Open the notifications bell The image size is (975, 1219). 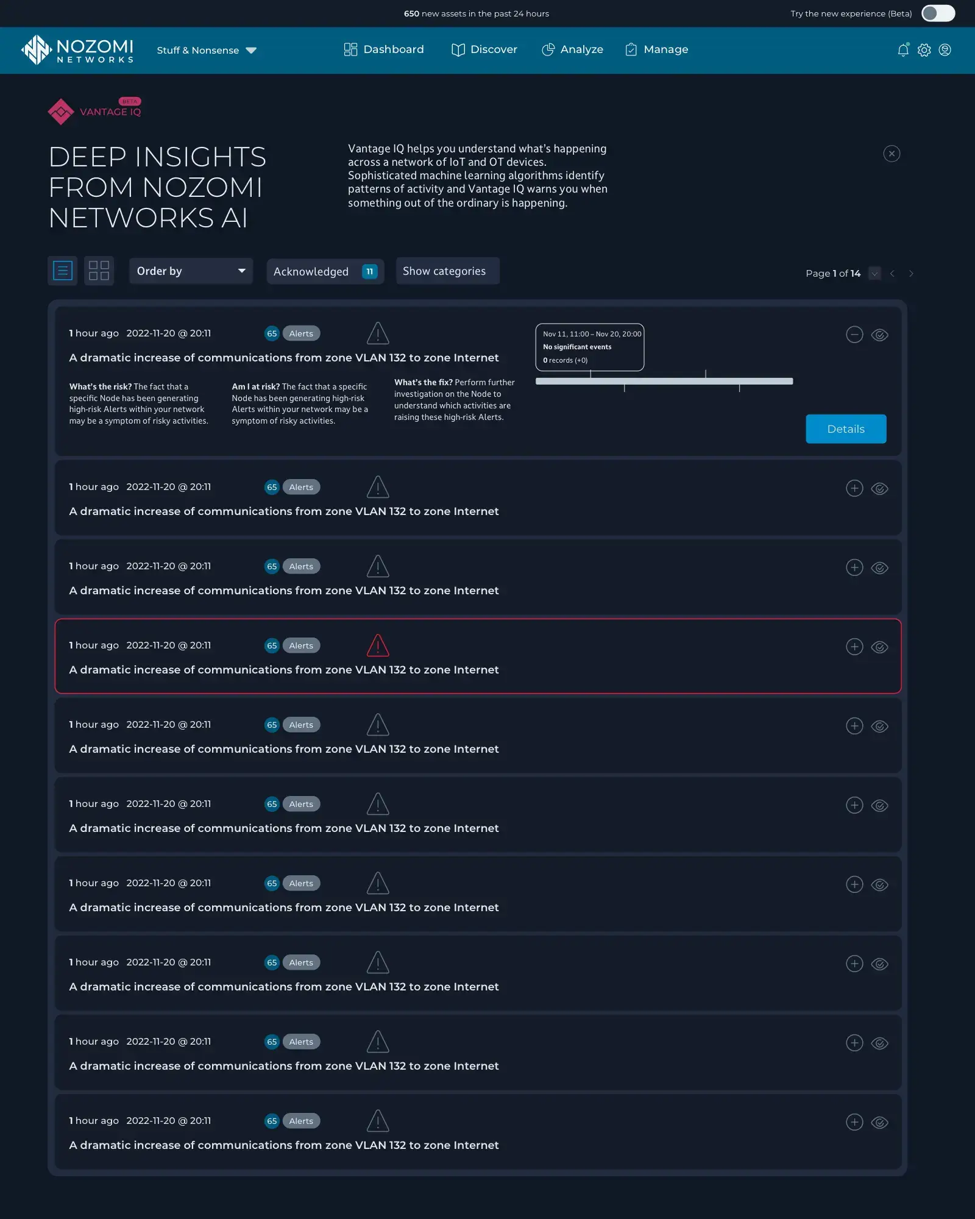pyautogui.click(x=903, y=50)
